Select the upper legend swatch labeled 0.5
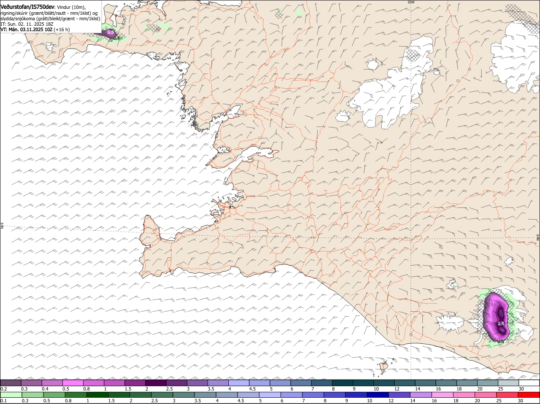Screen dimensions: 540x404 [x=73, y=383]
